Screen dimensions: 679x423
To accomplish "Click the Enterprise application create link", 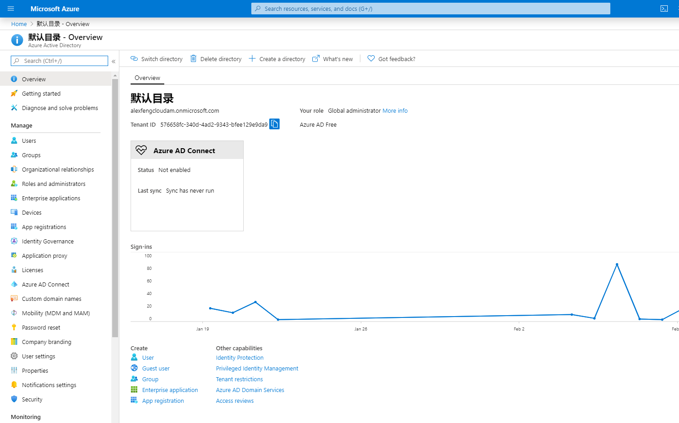I will pos(170,390).
